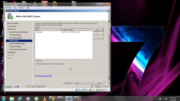Open the Machine menu in VirtualBox
Screen dimensions: 180x101
[x=8, y=8]
